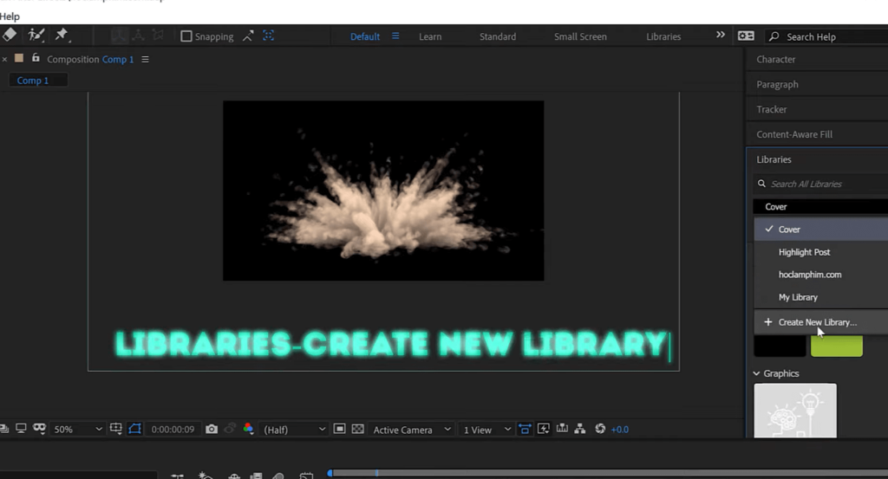Open the 1 View layout dropdown
Screen dimensions: 888x479
486,430
